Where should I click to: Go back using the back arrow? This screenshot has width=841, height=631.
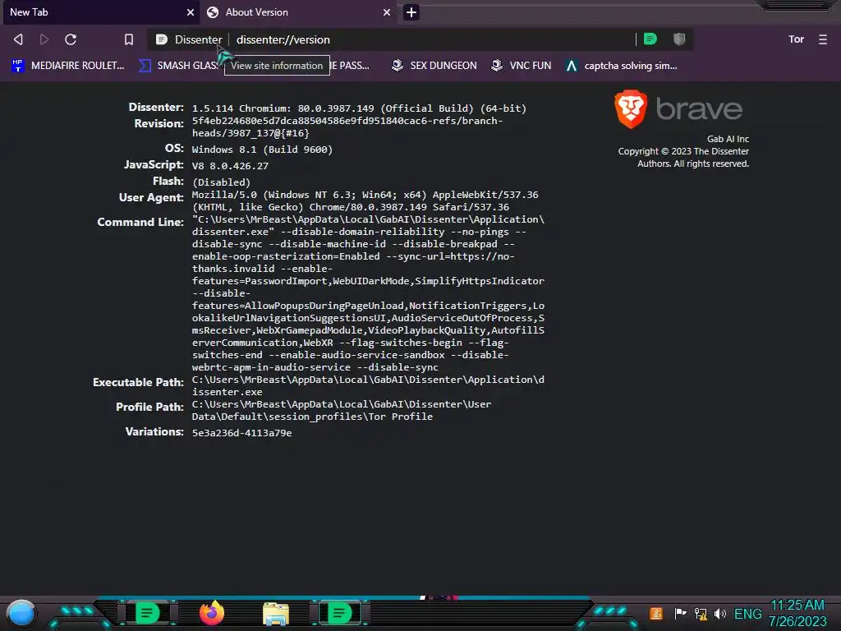click(x=18, y=39)
